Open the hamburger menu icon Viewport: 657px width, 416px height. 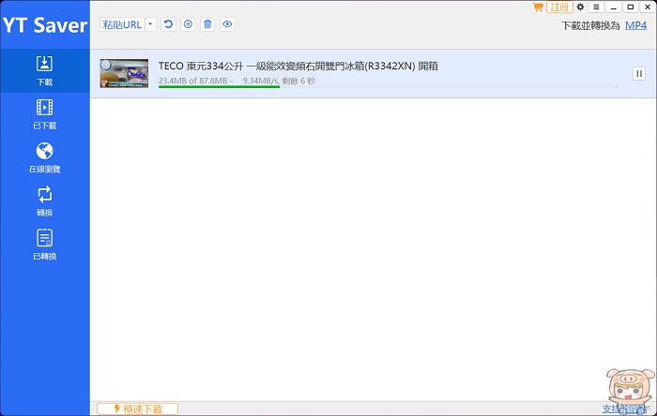point(596,7)
